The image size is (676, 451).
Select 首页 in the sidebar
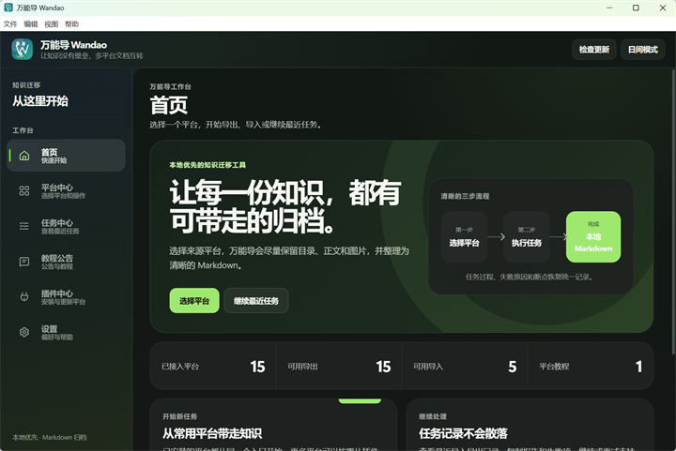[x=66, y=156]
